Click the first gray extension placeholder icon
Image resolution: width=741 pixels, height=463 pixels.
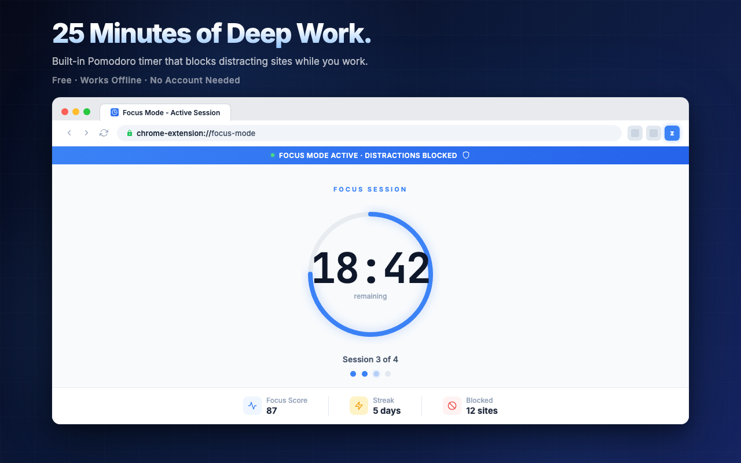[635, 133]
